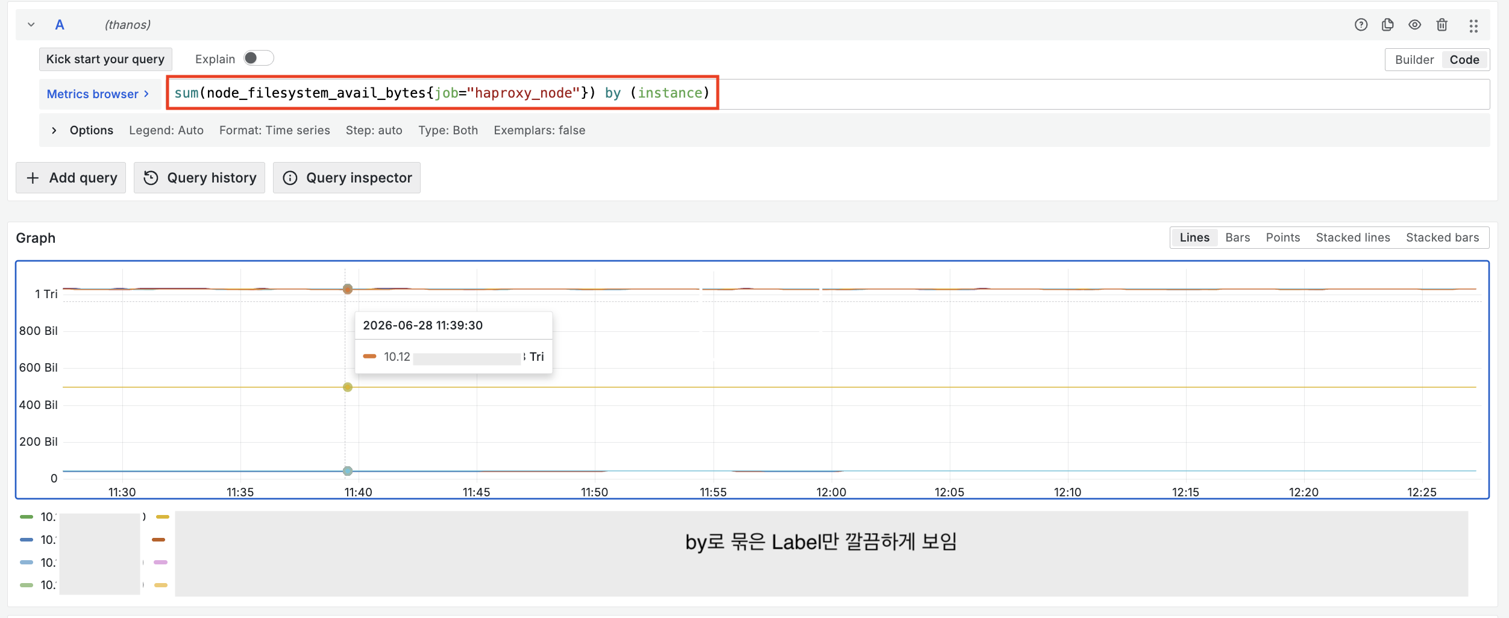Click the 800 Bil y-axis label
The image size is (1509, 618).
tap(39, 331)
